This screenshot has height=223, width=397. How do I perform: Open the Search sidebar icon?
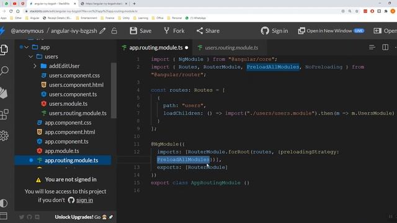coord(4,71)
